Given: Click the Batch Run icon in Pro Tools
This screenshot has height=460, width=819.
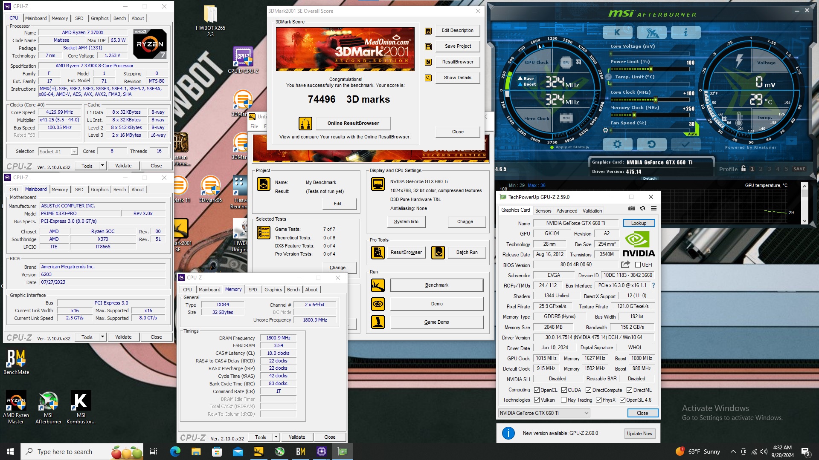Looking at the screenshot, I should (x=438, y=253).
